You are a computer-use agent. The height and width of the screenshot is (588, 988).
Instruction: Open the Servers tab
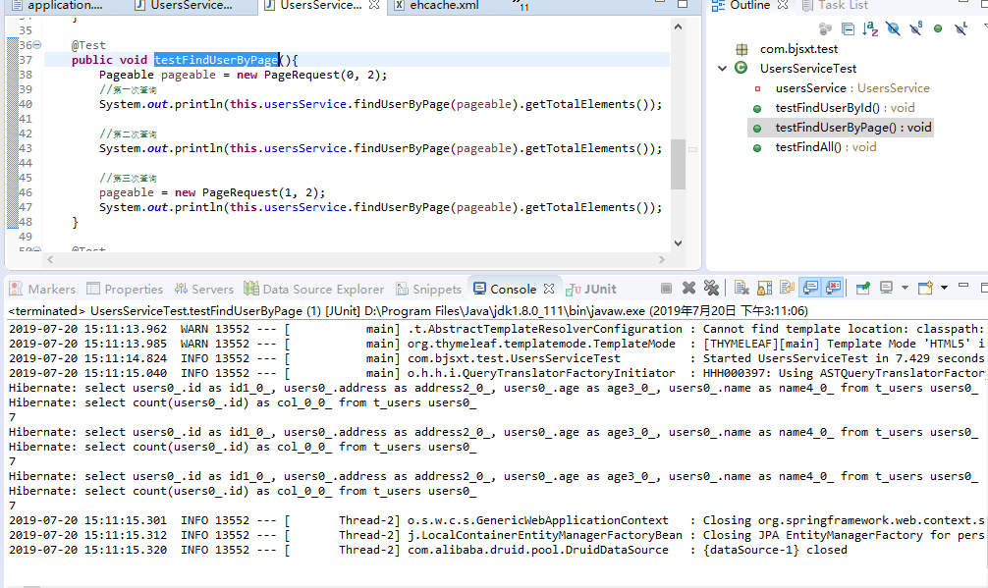(x=204, y=289)
